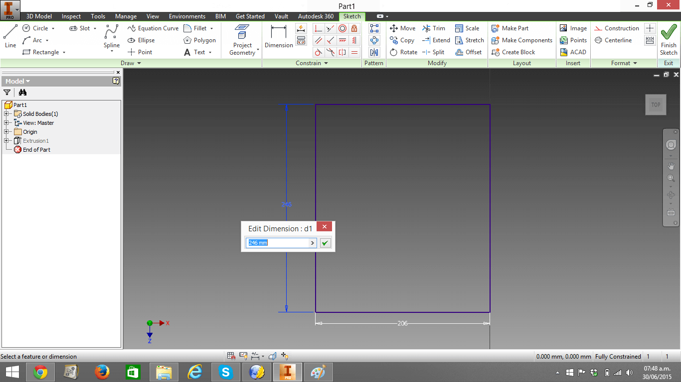The width and height of the screenshot is (681, 382).
Task: Select the Rectangular Pattern tool
Action: click(374, 28)
